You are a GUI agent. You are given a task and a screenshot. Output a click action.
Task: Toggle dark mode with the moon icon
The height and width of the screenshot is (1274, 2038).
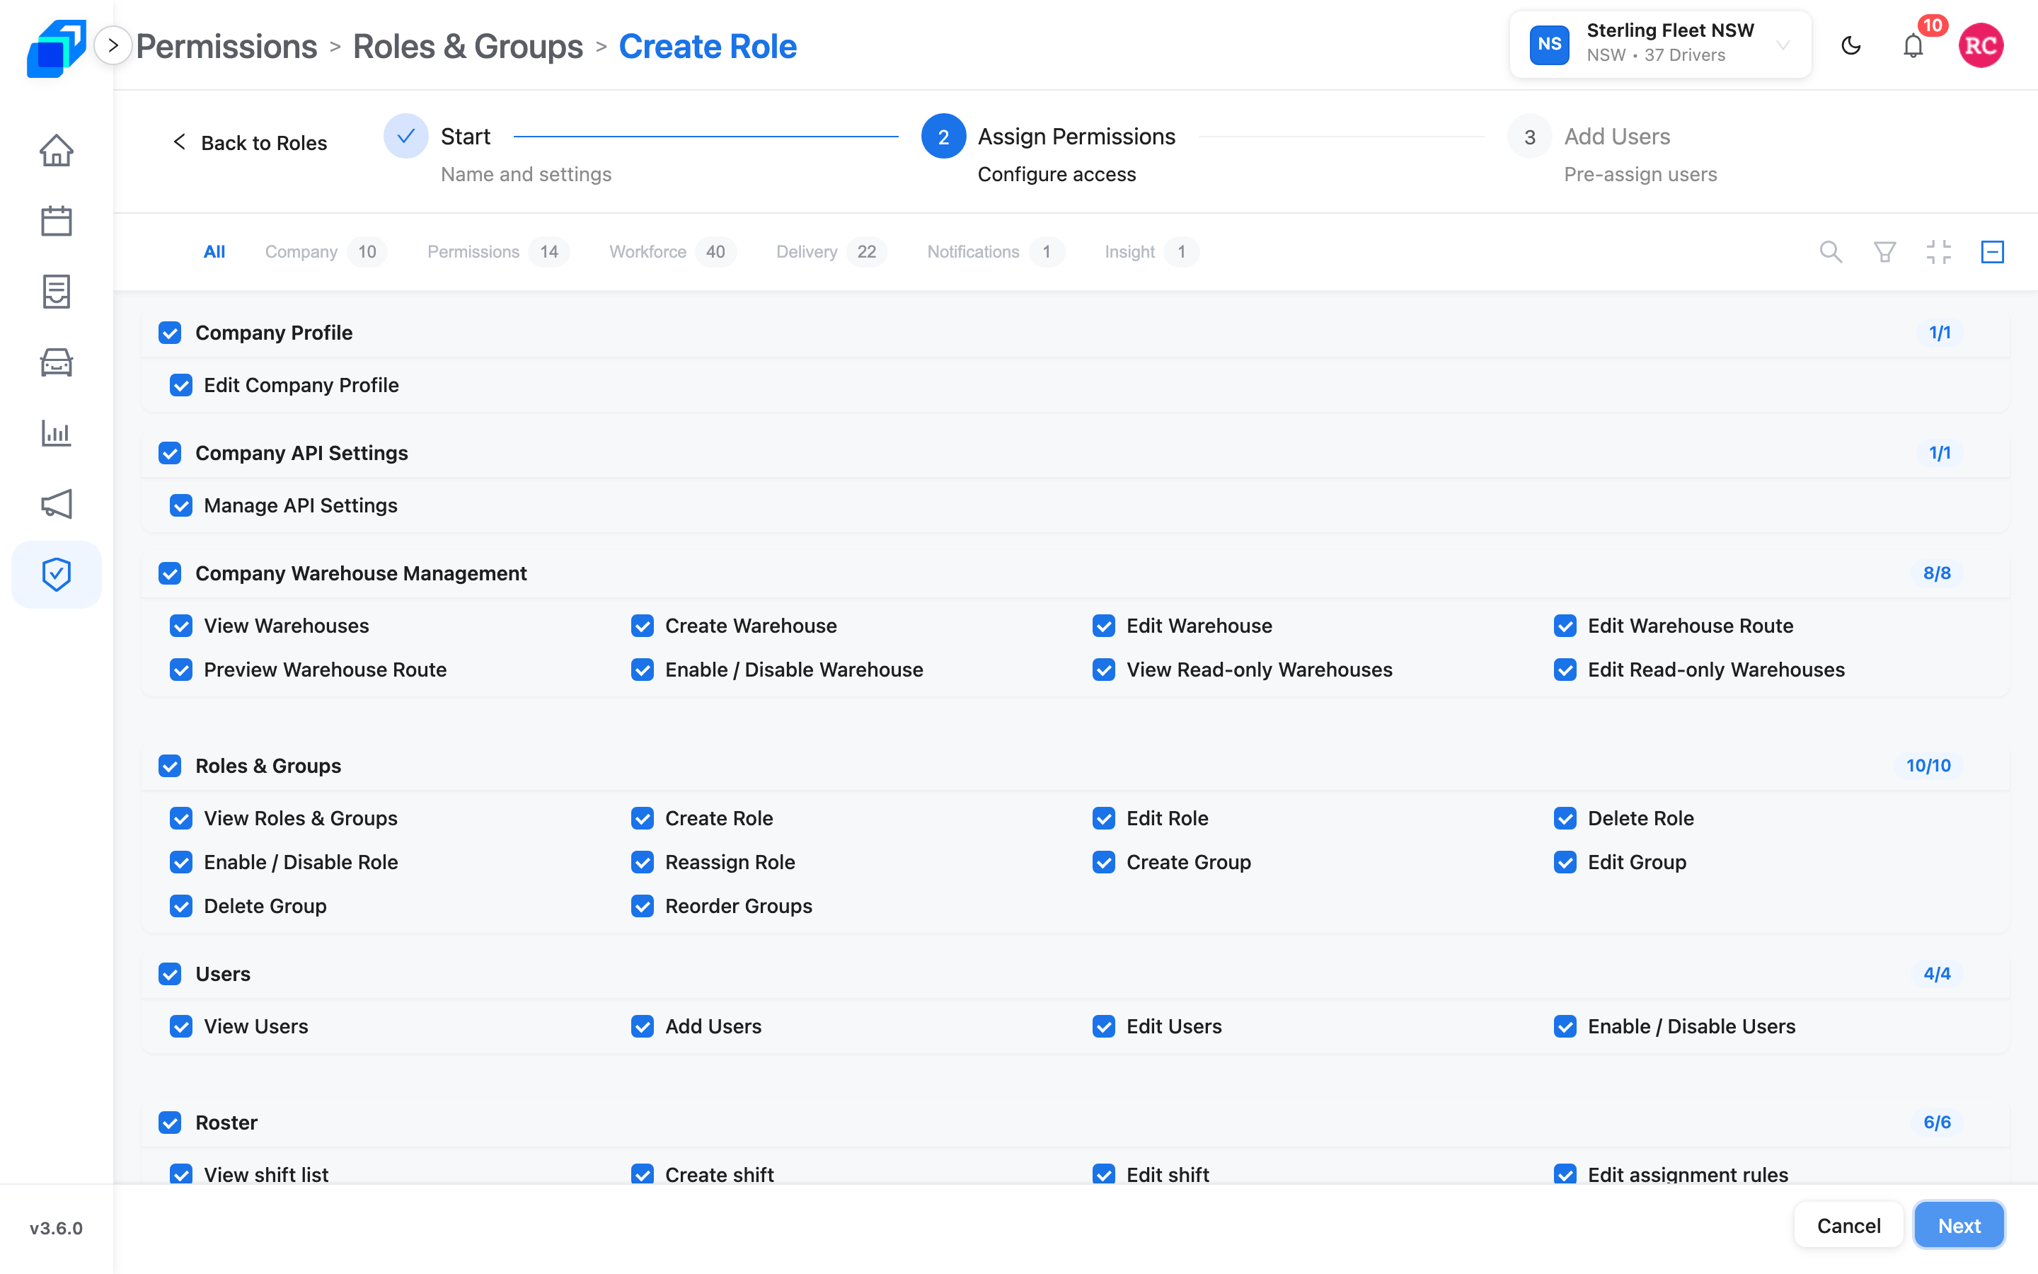pyautogui.click(x=1851, y=45)
